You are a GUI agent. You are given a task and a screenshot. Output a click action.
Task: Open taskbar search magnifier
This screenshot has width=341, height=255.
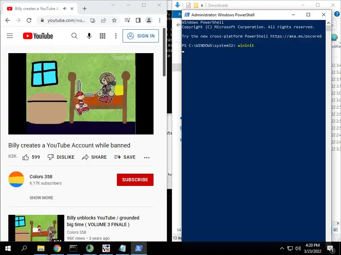(24, 248)
